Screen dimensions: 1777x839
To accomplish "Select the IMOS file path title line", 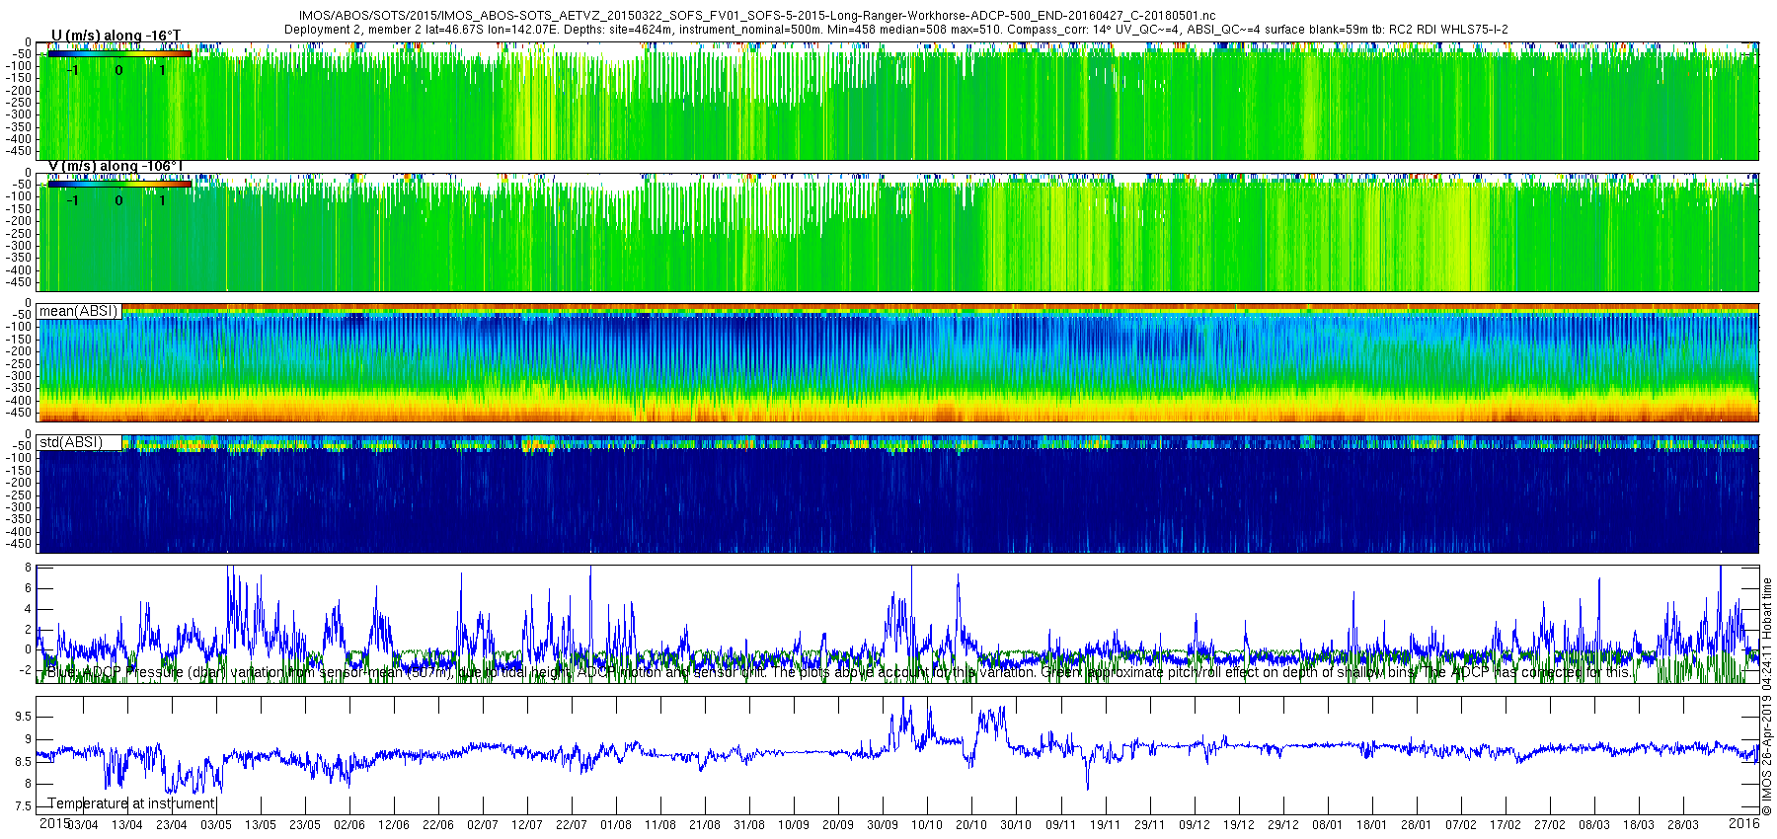I will (x=757, y=17).
